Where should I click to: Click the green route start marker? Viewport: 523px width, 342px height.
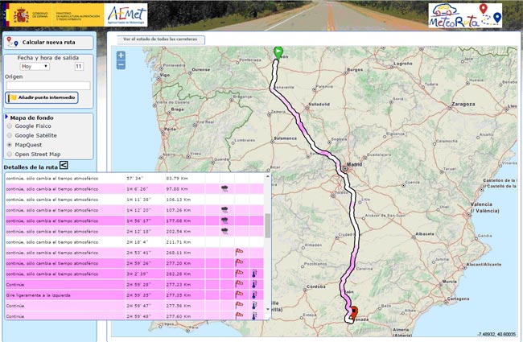click(278, 53)
